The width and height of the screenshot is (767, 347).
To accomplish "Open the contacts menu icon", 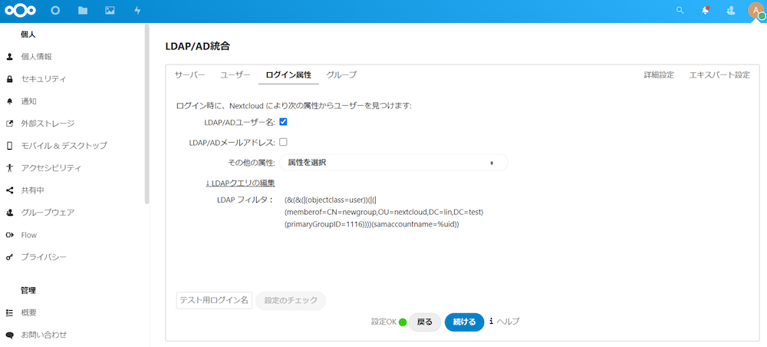I will [731, 10].
